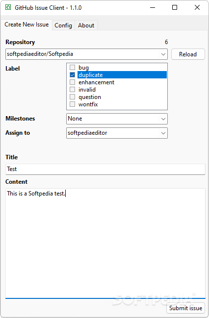Switch to the Config tab
This screenshot has height=318, width=209.
pos(63,25)
